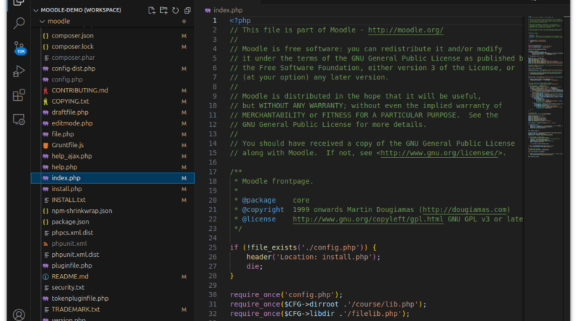Select index.php in the file tree
The height and width of the screenshot is (321, 577).
[x=113, y=178]
